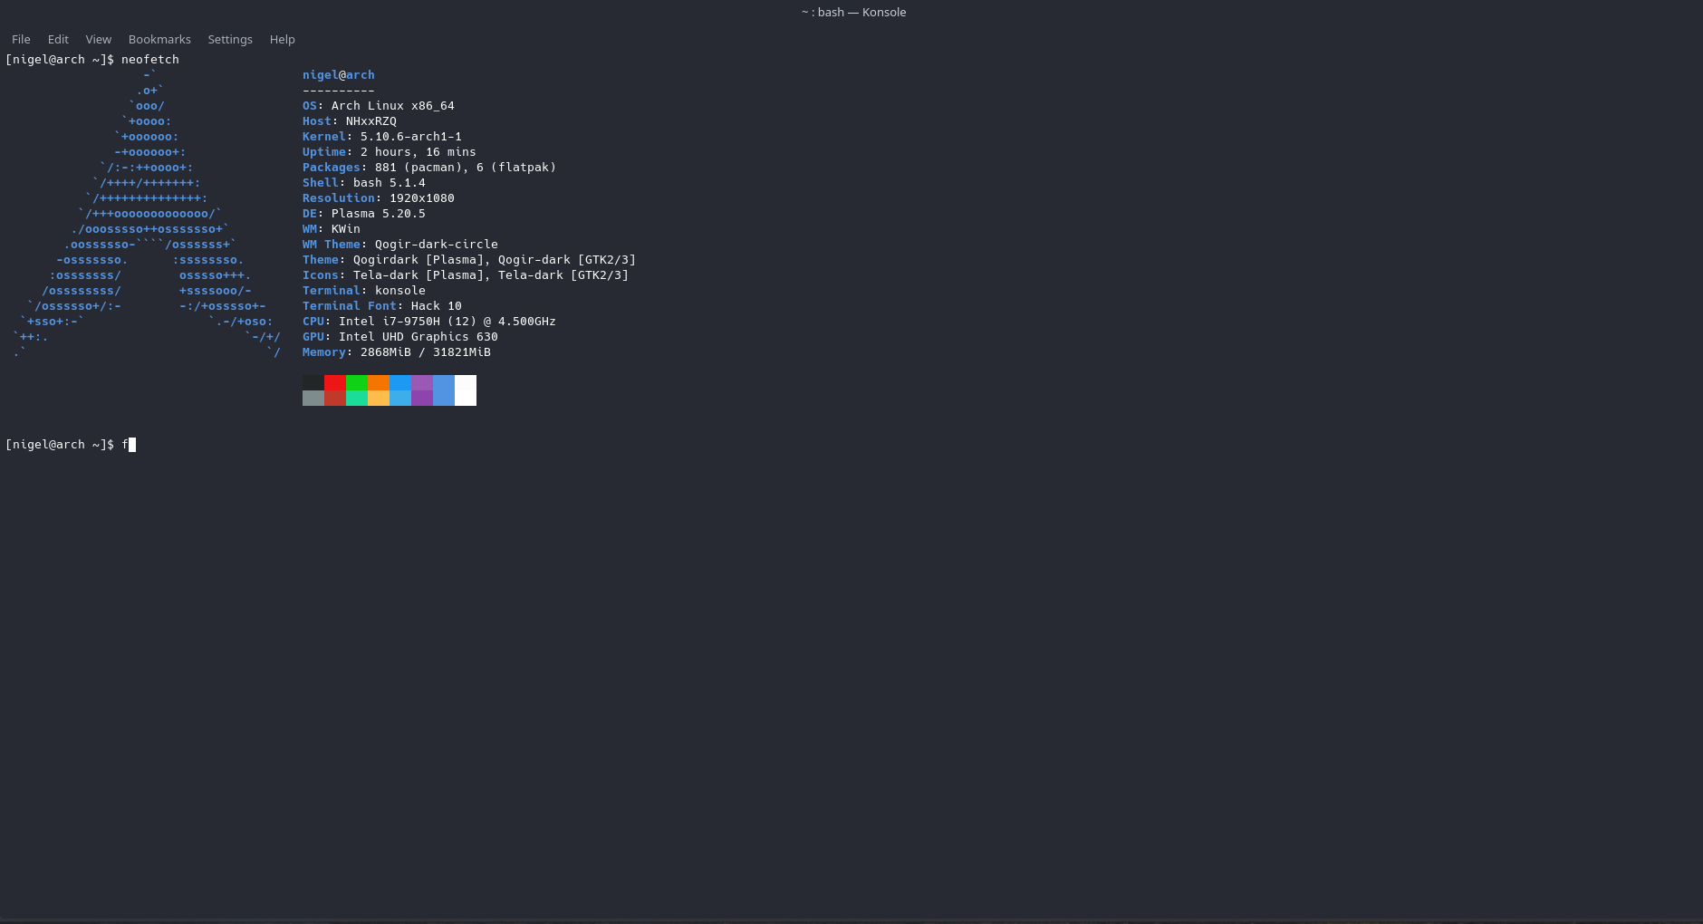The image size is (1703, 924).
Task: Click the light orange block in the bottom row
Action: [379, 398]
